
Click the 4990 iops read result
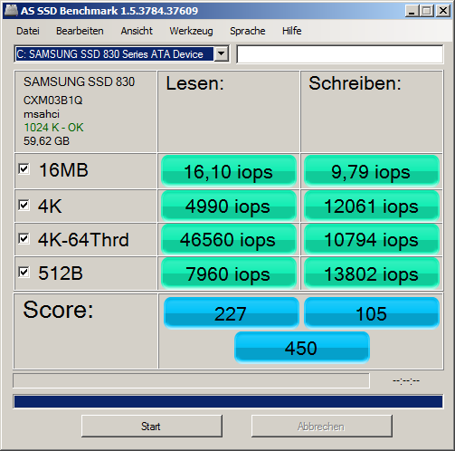coord(229,206)
